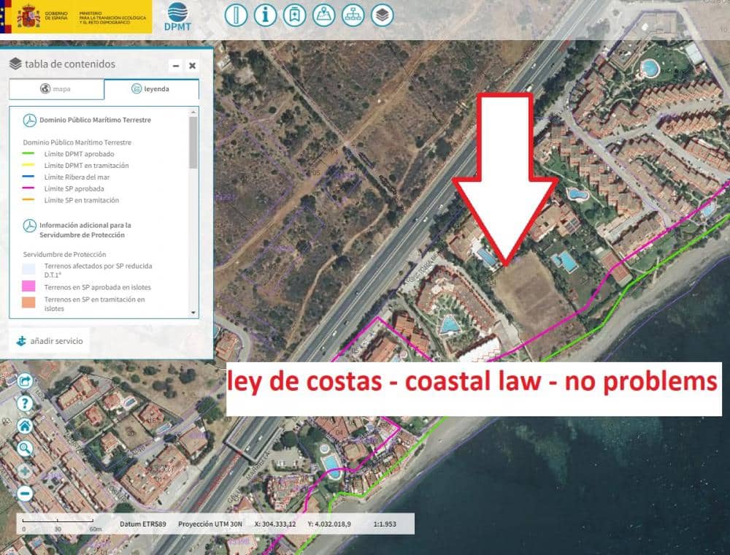This screenshot has width=730, height=555.
Task: Zoom in using the plus control
Action: (x=24, y=471)
